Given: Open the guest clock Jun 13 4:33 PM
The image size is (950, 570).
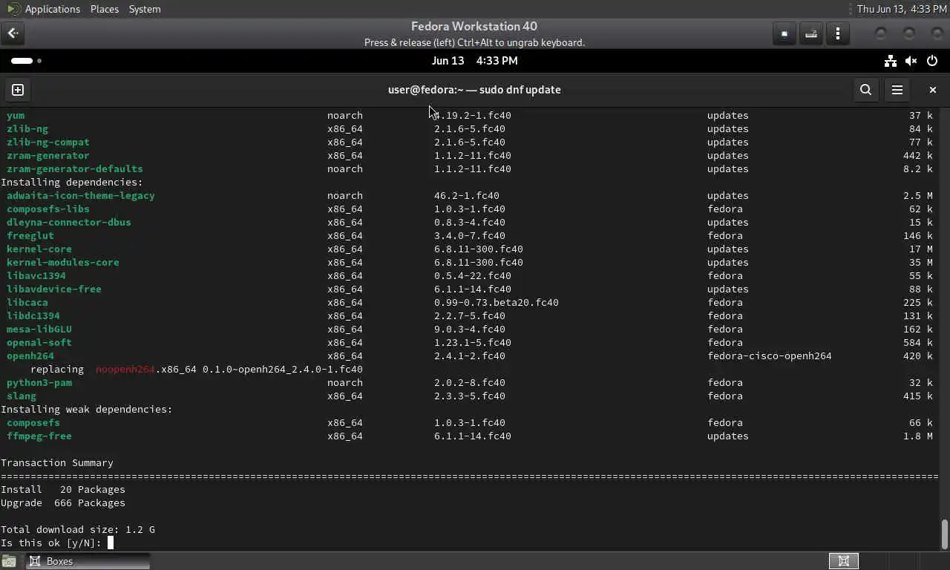Looking at the screenshot, I should pos(475,61).
